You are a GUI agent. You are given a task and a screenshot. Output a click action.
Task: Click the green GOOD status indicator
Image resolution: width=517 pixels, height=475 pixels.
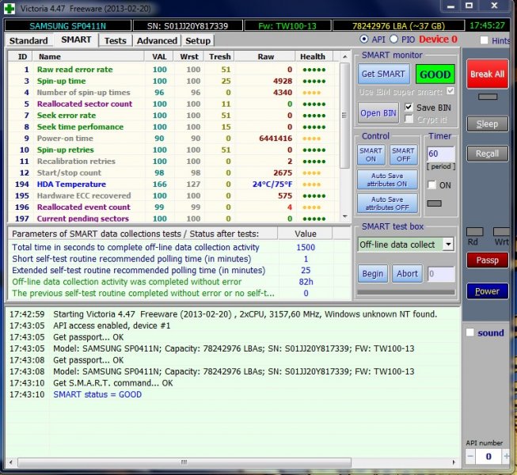(435, 74)
